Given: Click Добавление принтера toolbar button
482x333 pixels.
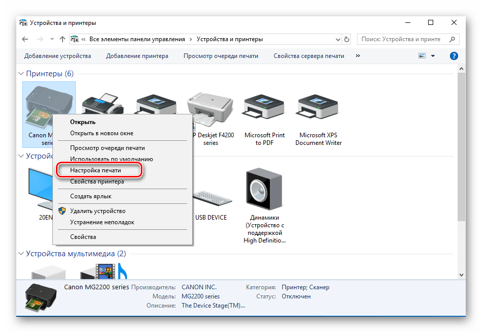Looking at the screenshot, I should coord(137,56).
